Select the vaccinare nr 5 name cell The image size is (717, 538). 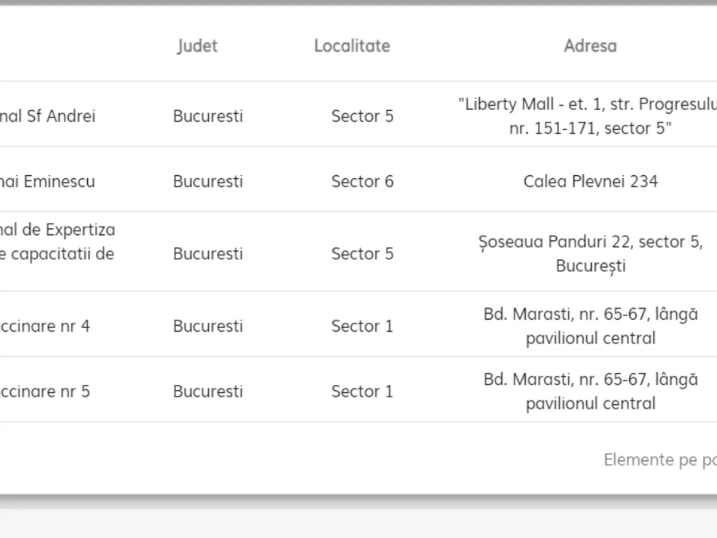45,391
